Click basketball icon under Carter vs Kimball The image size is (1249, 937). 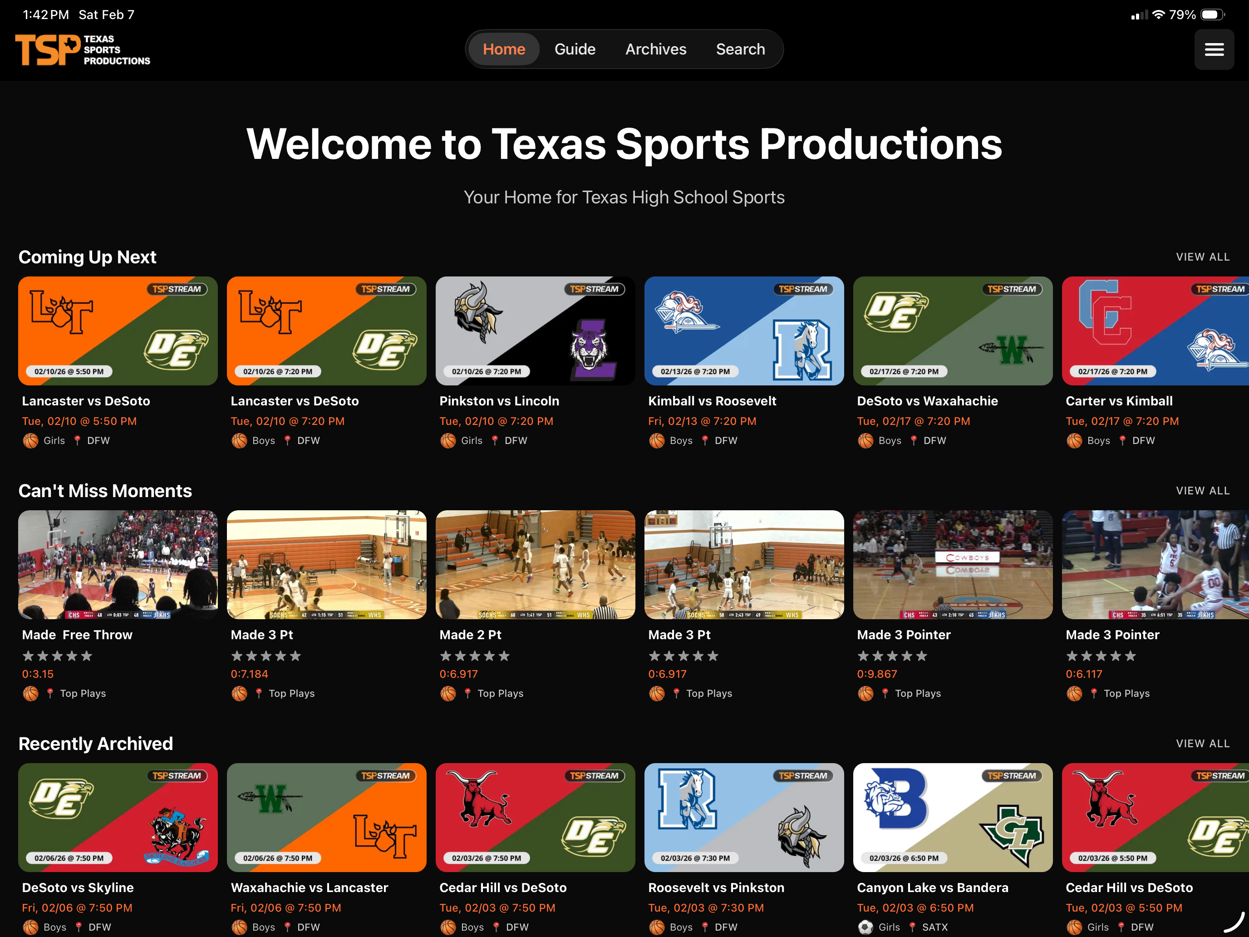(1075, 440)
